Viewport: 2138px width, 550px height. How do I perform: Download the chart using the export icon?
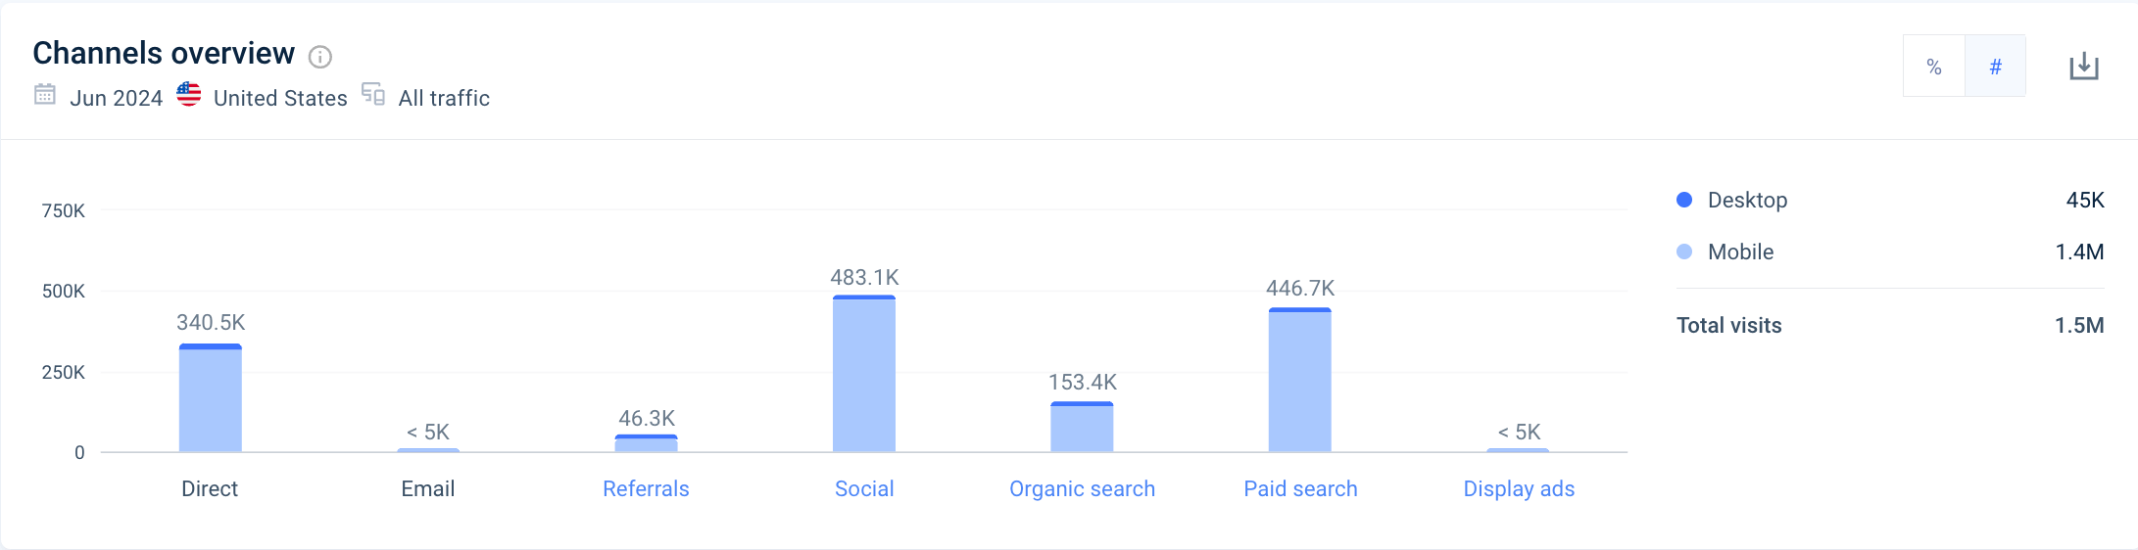tap(2083, 67)
